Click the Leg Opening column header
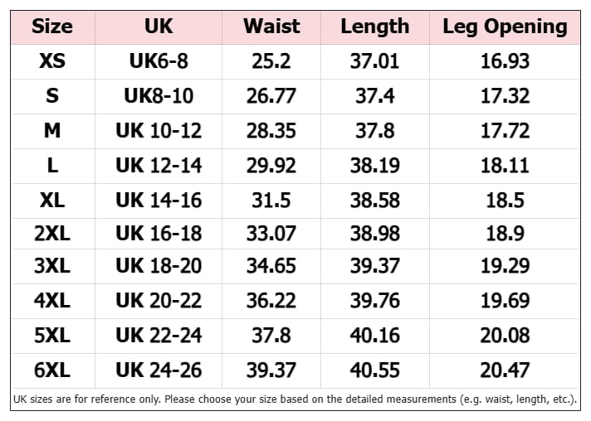 tap(505, 27)
